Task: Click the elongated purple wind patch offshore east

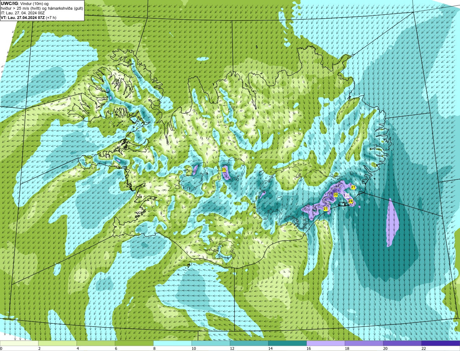Action: (392, 223)
